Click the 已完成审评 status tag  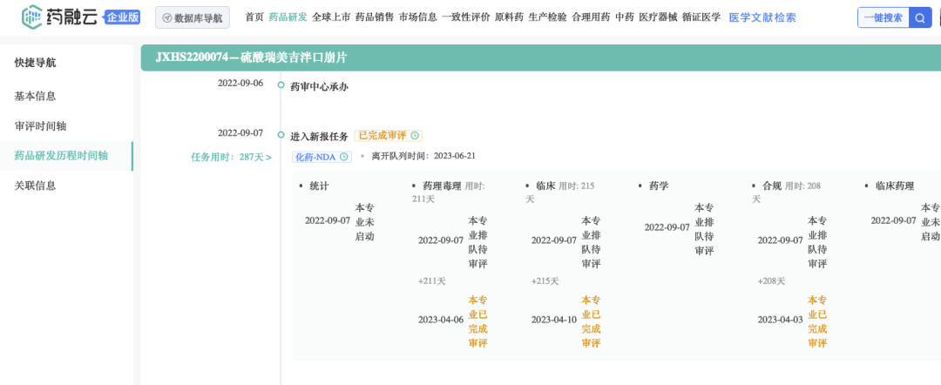point(389,136)
